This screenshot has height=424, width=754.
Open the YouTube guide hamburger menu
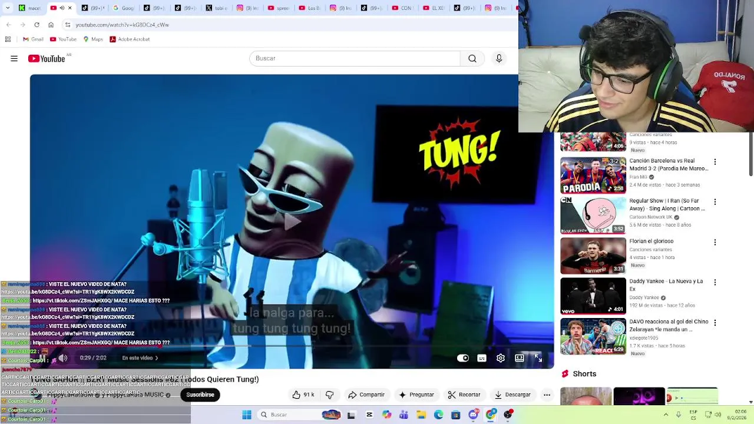pos(14,58)
